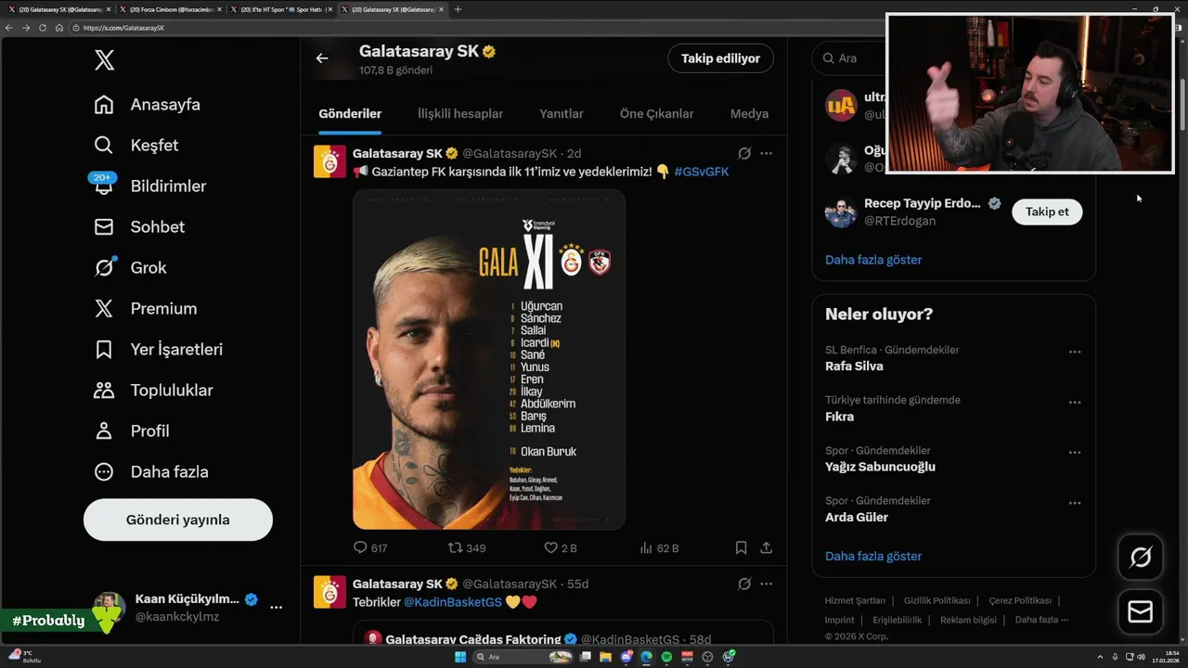The height and width of the screenshot is (668, 1188).
Task: Open Grok from sidebar
Action: point(130,268)
